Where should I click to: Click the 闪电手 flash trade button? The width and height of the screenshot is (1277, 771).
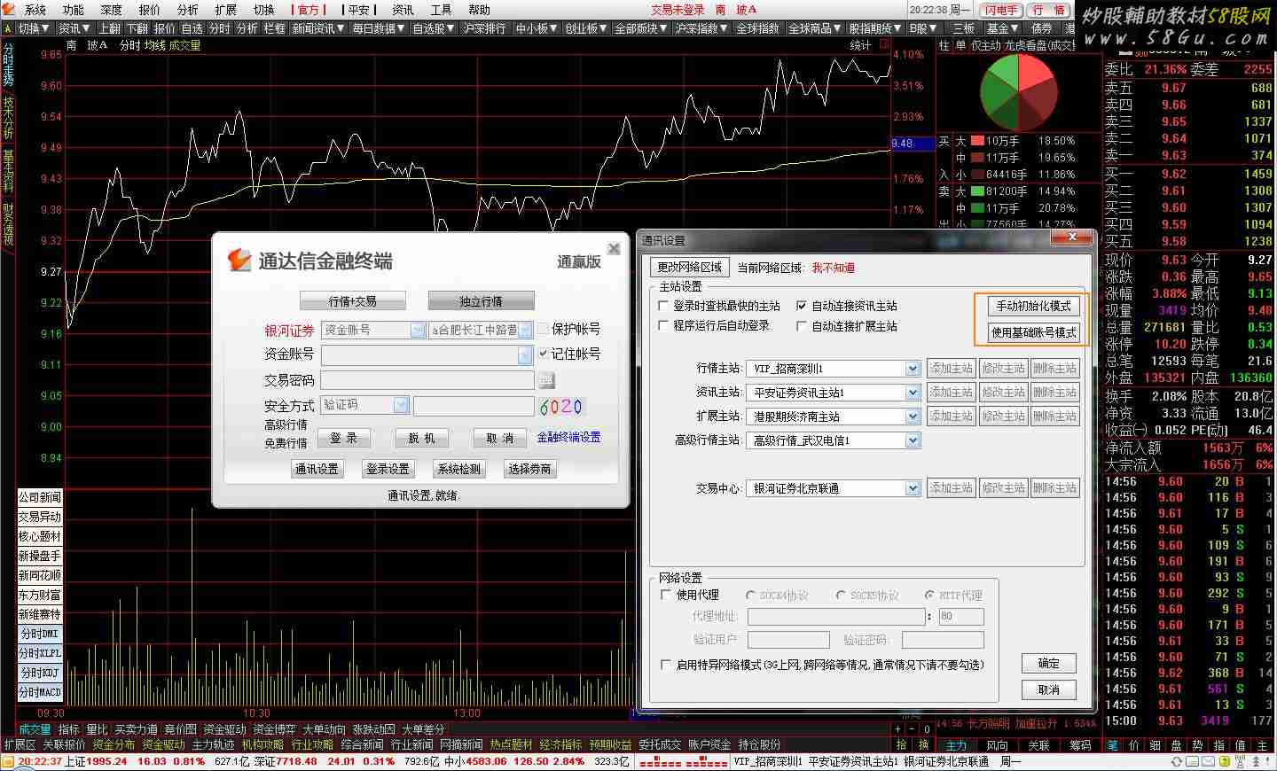pyautogui.click(x=1001, y=11)
